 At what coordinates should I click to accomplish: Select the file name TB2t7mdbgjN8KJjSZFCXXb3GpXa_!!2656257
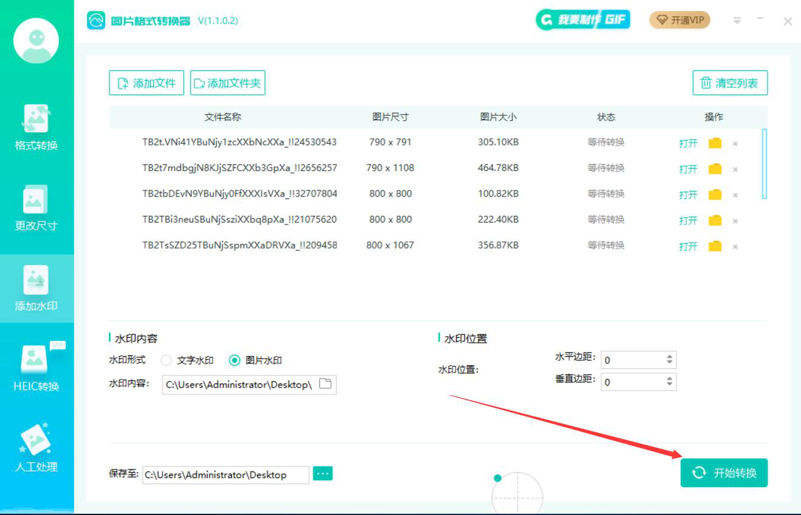[x=240, y=168]
